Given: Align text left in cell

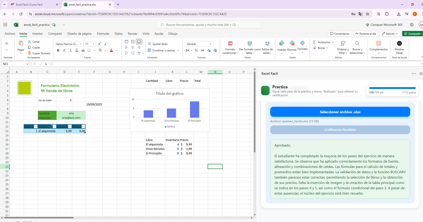Looking at the screenshot, I should (127, 47).
